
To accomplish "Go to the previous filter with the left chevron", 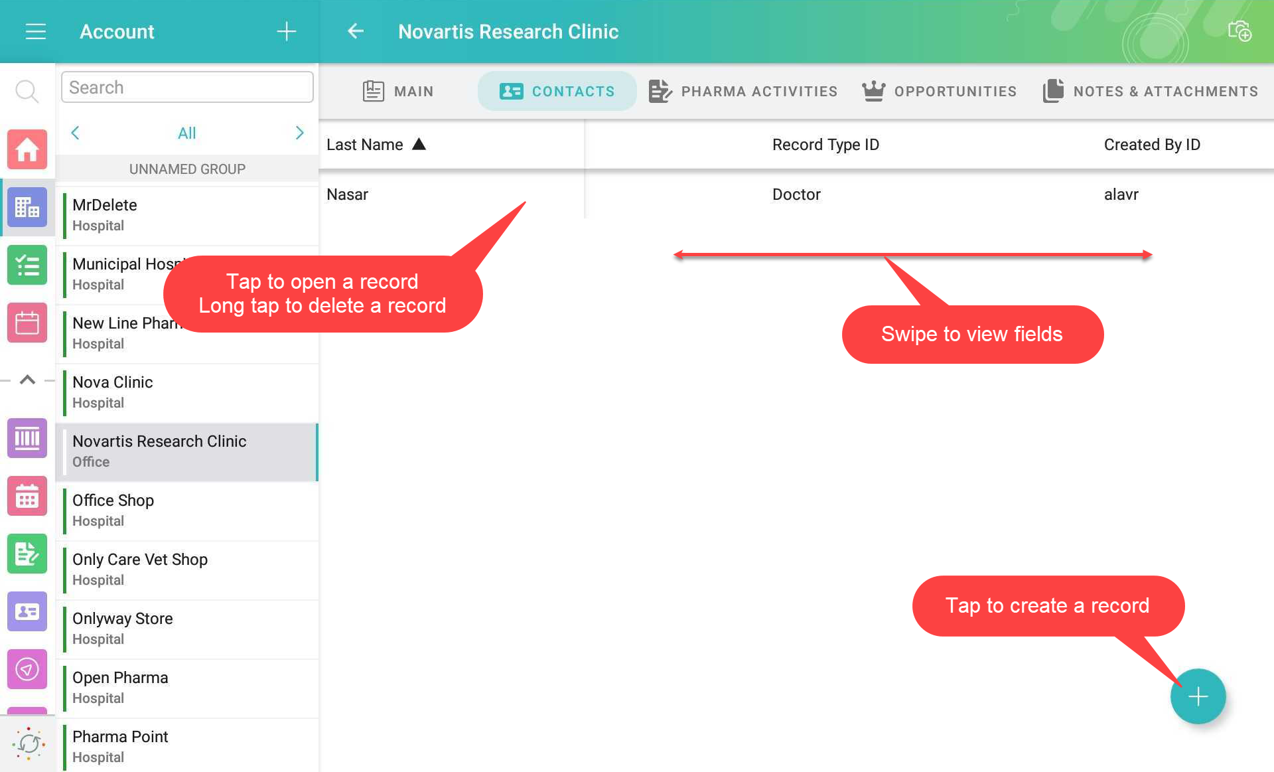I will [x=75, y=133].
